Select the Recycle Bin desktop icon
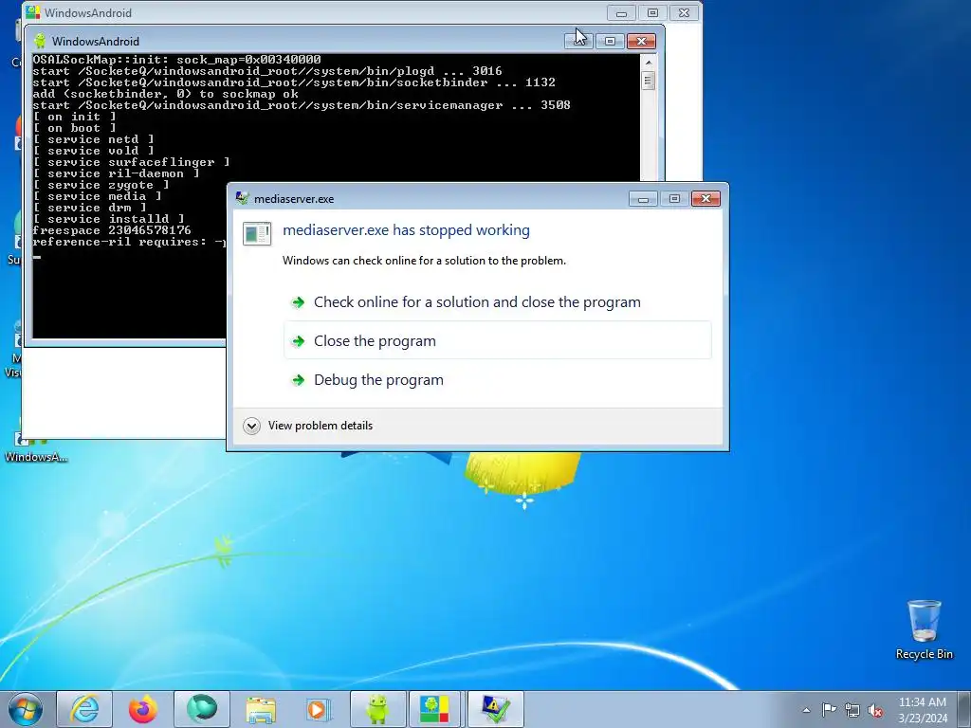 924,629
